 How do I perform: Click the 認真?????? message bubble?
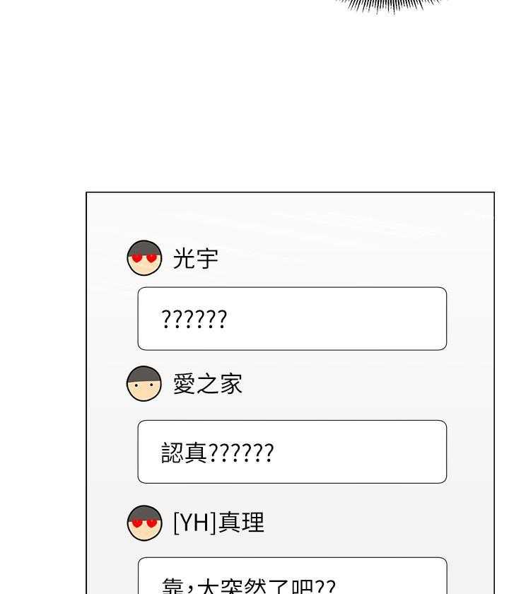(292, 452)
